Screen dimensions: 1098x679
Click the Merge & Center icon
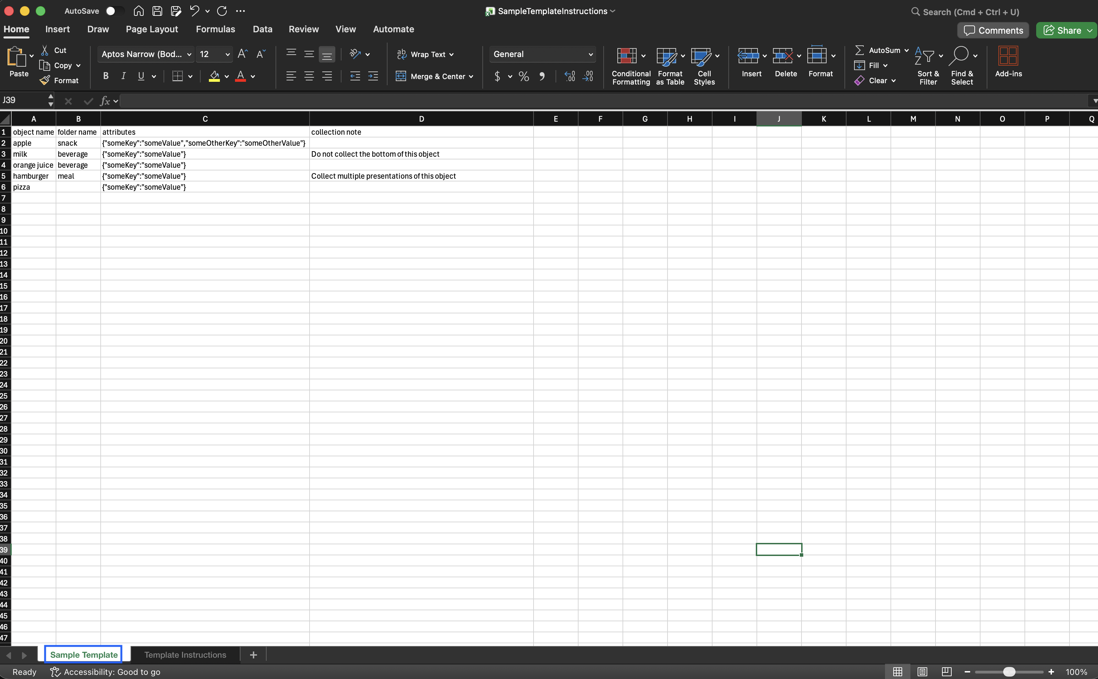point(401,76)
